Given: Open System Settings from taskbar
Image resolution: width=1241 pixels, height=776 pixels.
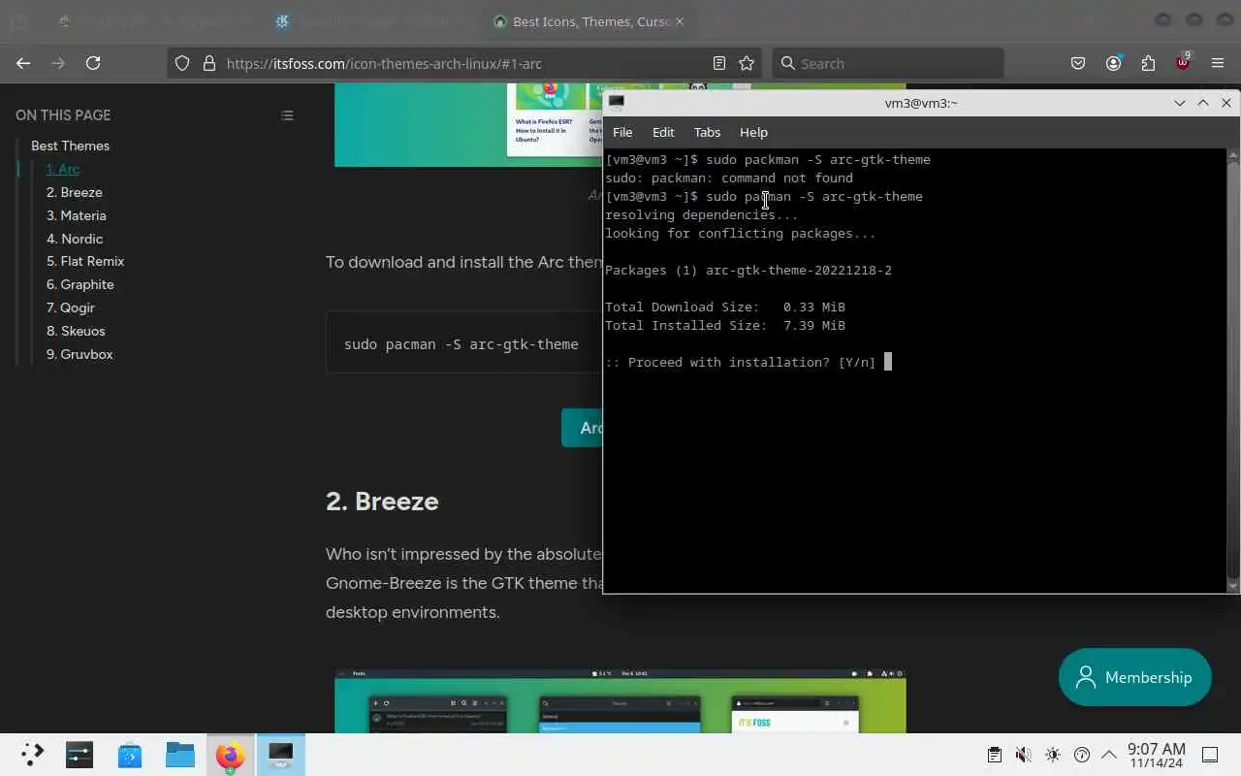Looking at the screenshot, I should tap(79, 755).
